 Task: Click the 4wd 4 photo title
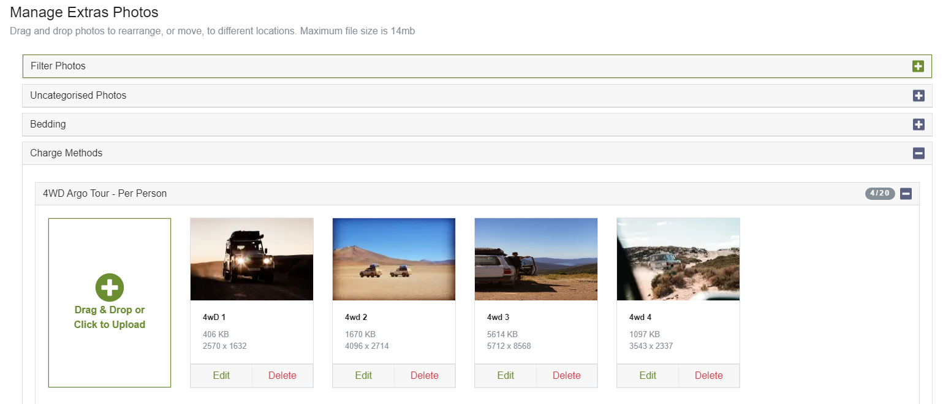tap(640, 318)
